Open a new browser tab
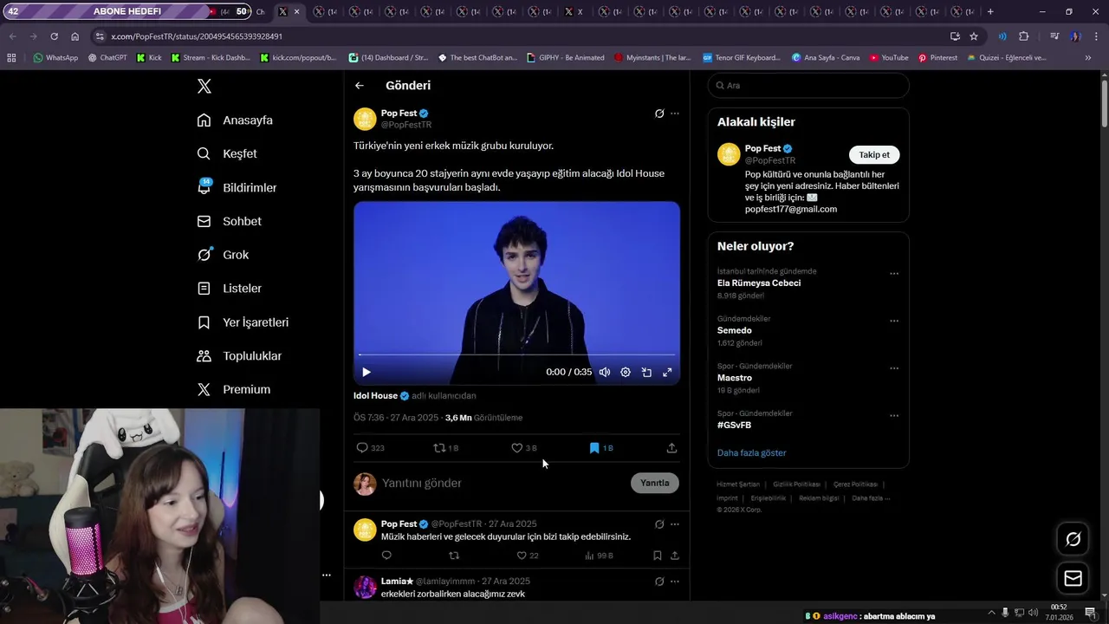 990,12
